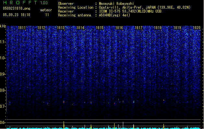This screenshot has height=129, width=204.
Task: Select the file name 0509231810.png
Action: (17, 8)
